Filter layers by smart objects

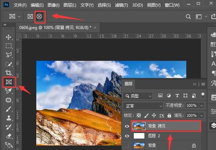click(x=194, y=95)
